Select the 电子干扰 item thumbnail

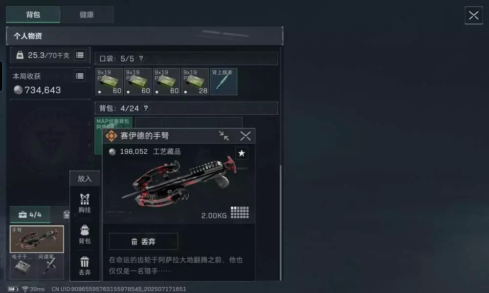pyautogui.click(x=23, y=266)
